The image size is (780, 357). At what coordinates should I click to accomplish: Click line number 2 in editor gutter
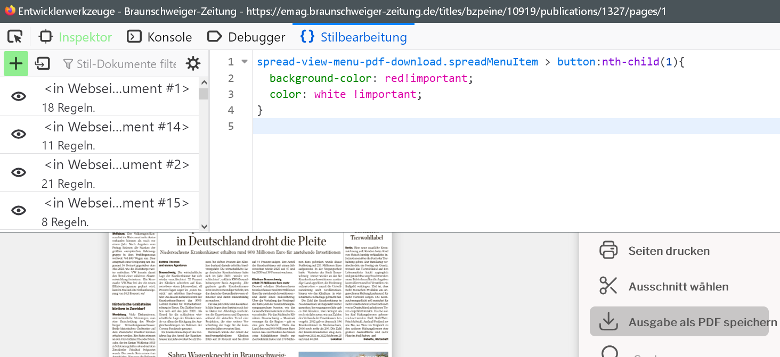[231, 78]
